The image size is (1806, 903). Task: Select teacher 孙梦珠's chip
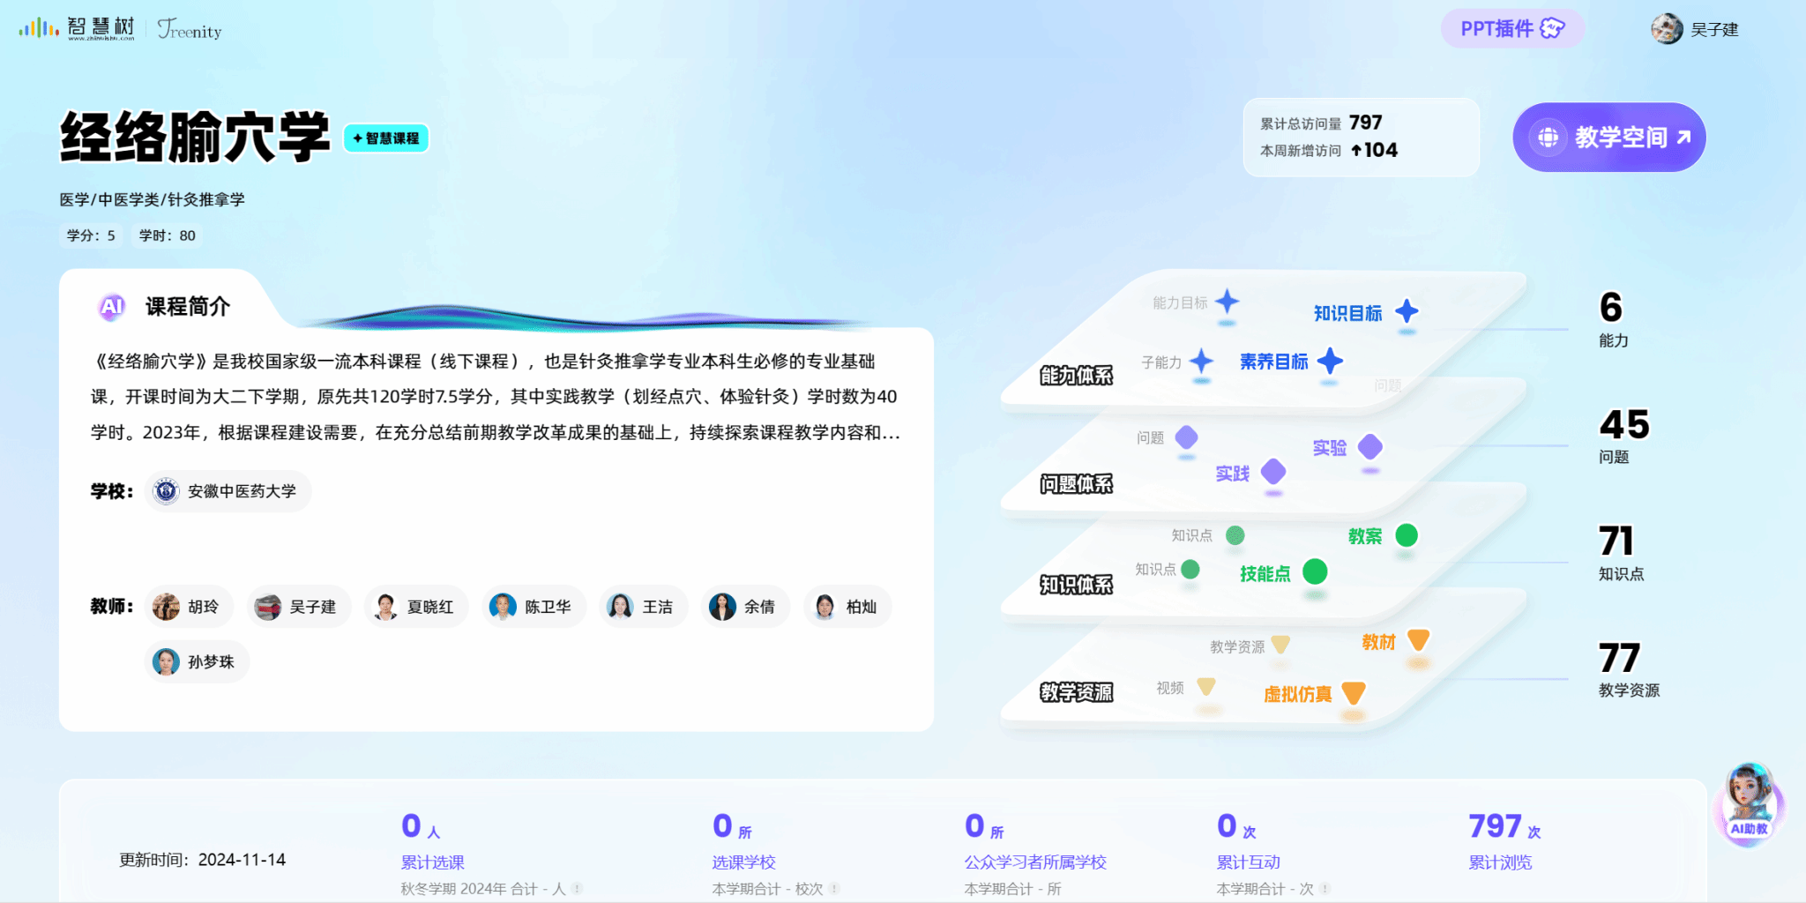pyautogui.click(x=196, y=661)
